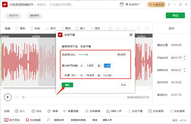Click the 改变百分比 slider handle

tap(87, 54)
